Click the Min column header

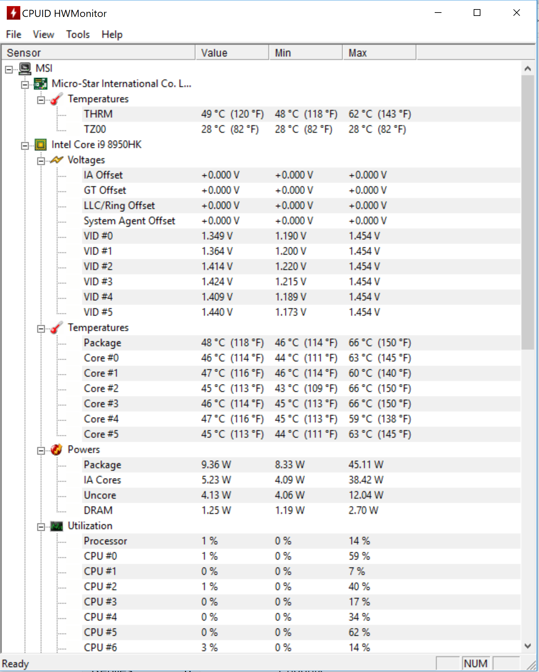(306, 53)
